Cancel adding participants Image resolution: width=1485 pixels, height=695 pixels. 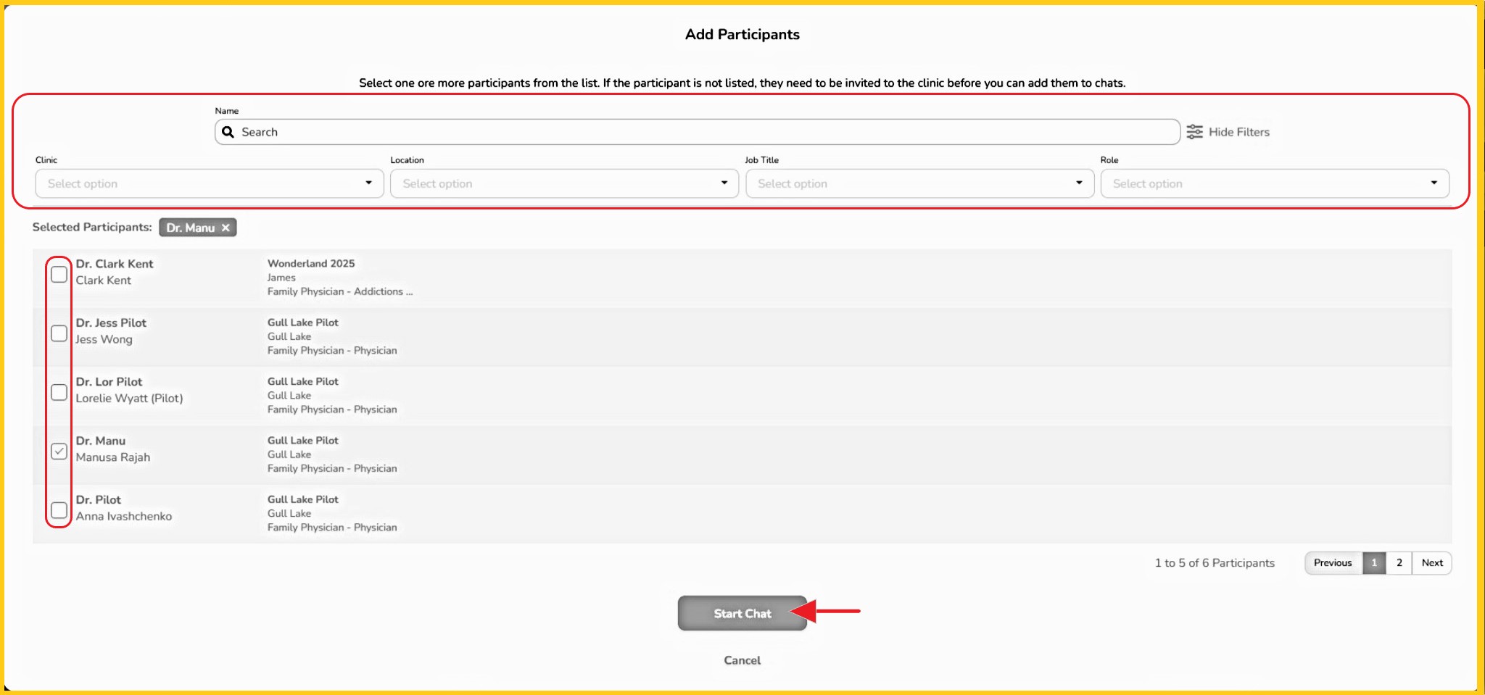742,660
